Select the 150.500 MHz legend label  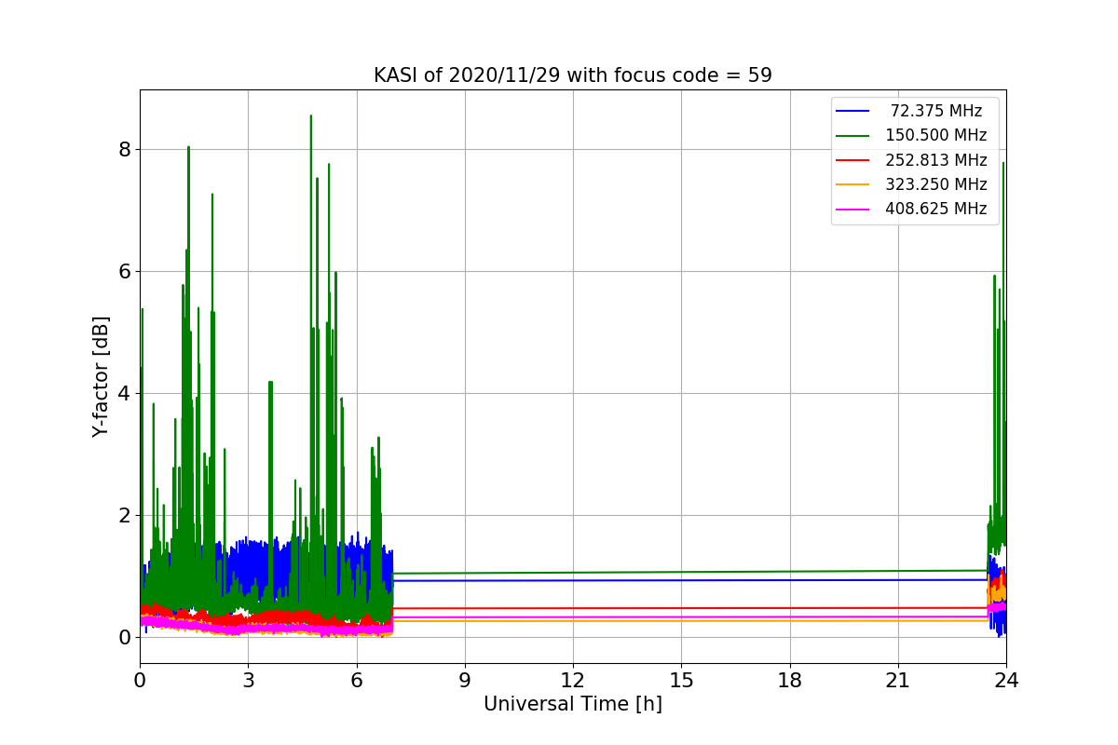(x=935, y=136)
